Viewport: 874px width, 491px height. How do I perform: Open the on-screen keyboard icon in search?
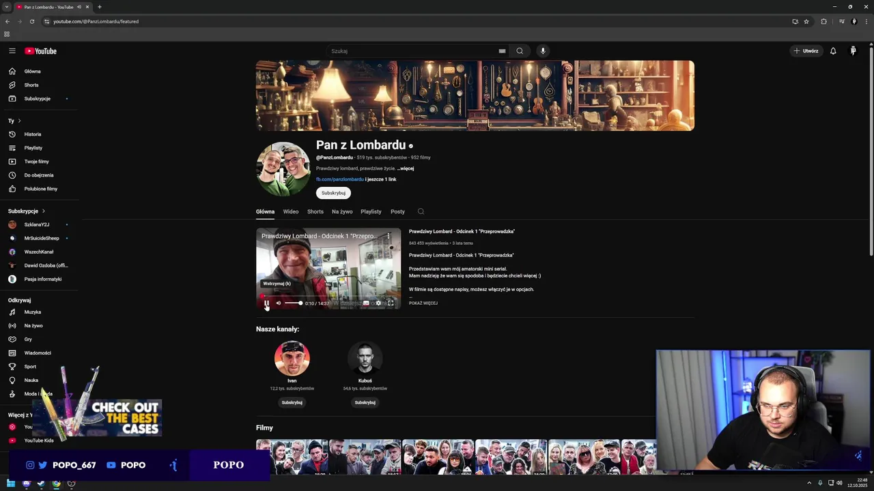tap(502, 51)
